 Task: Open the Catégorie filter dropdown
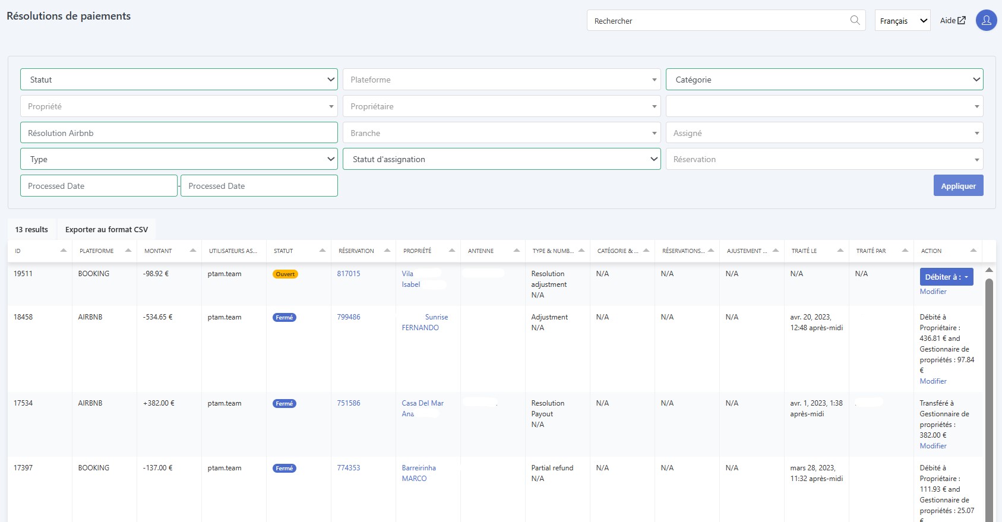(824, 80)
